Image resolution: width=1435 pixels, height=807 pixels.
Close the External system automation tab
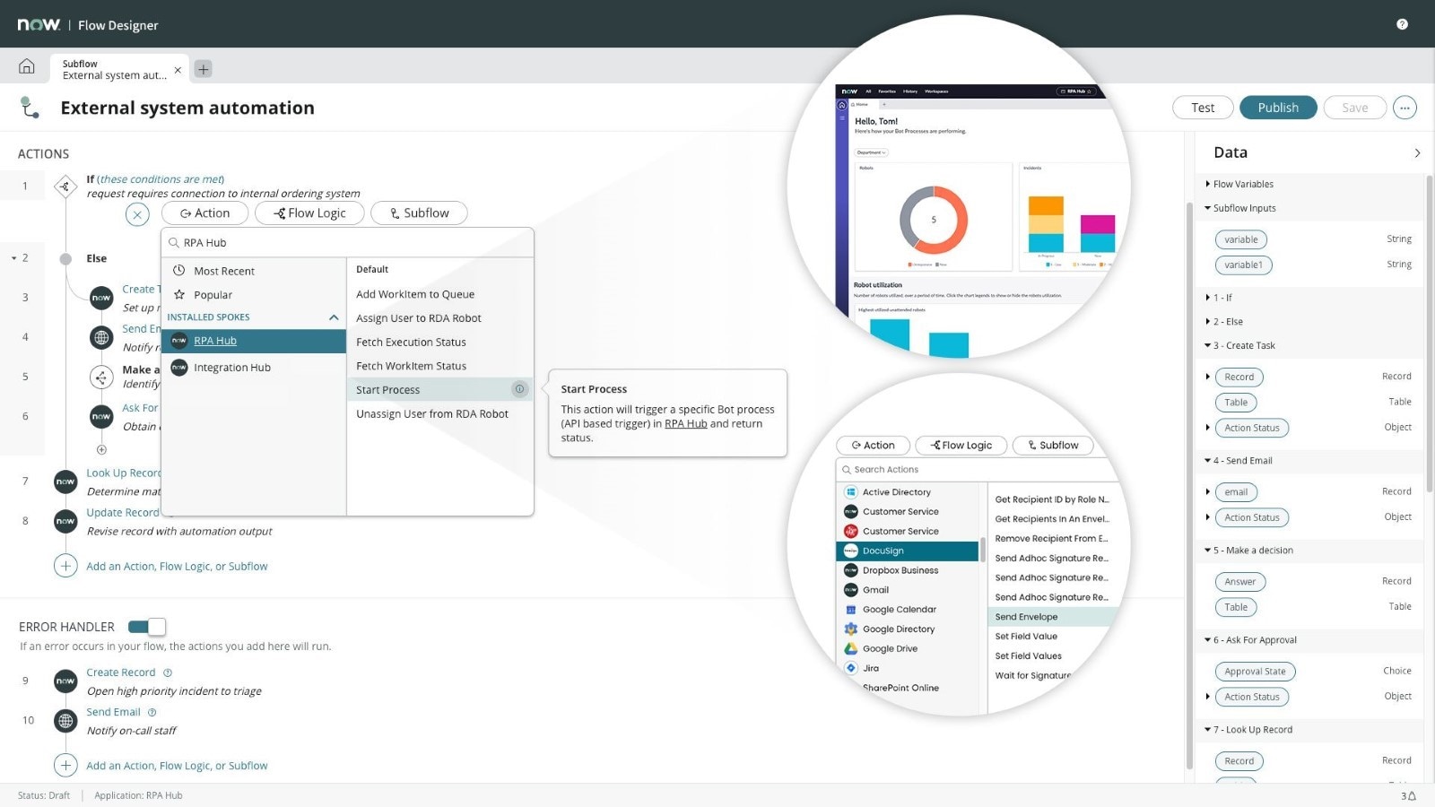click(x=178, y=70)
